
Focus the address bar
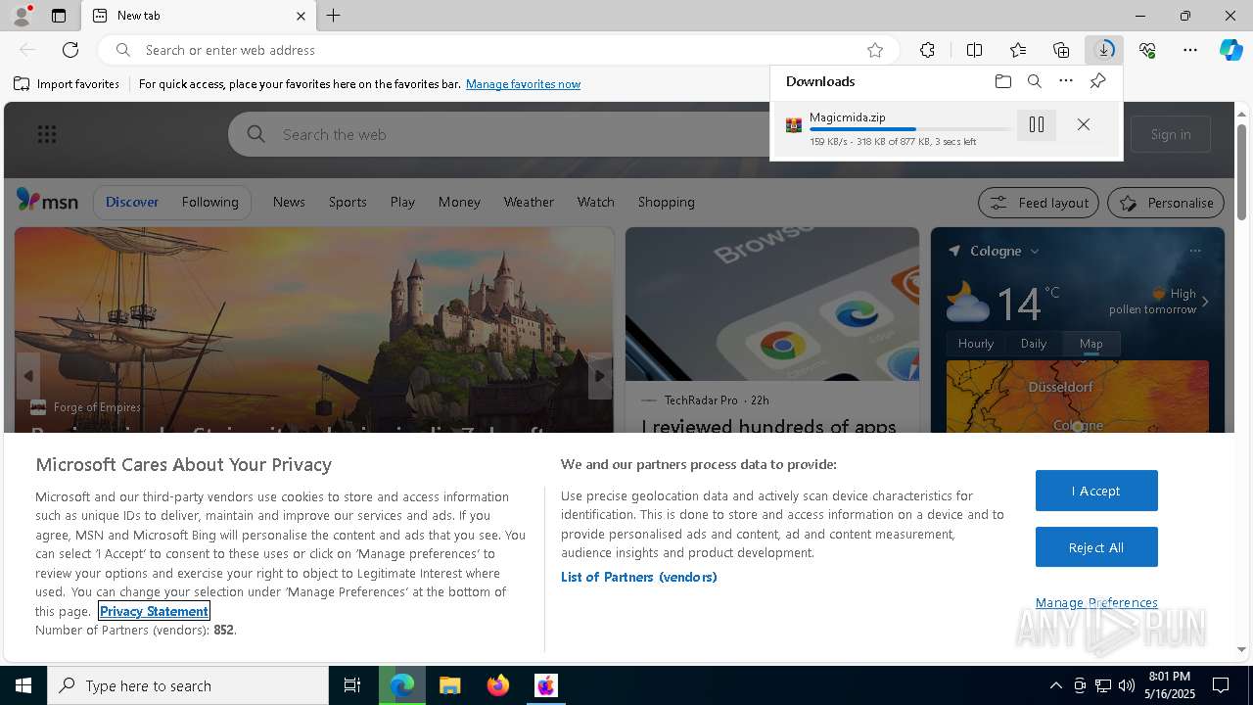(x=499, y=50)
